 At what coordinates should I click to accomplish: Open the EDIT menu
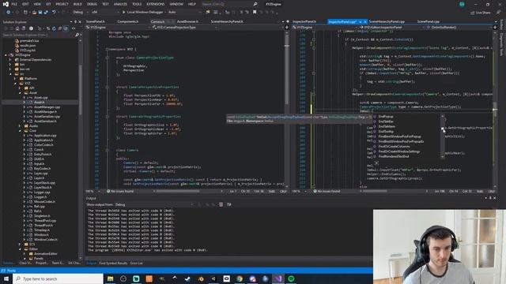click(25, 4)
